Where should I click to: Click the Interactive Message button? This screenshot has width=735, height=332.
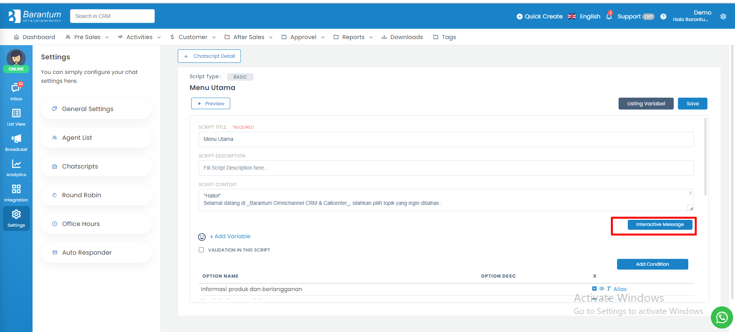[x=660, y=224]
